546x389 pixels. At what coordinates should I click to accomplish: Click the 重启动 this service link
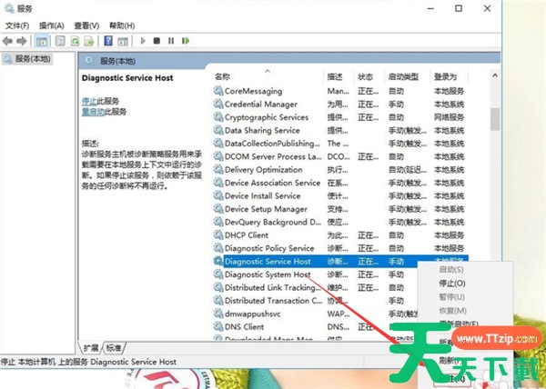93,112
